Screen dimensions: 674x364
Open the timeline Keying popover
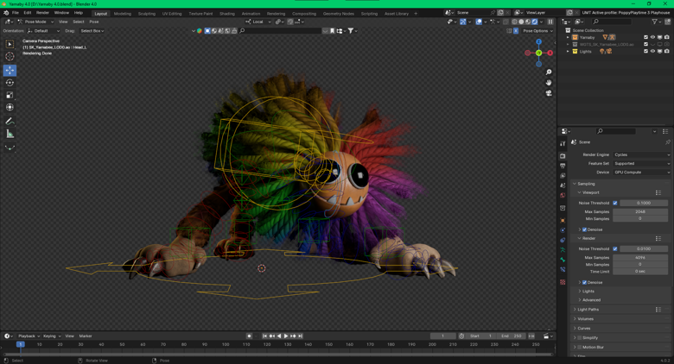tap(52, 336)
